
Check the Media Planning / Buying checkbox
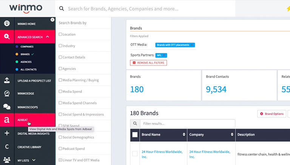tap(60, 80)
